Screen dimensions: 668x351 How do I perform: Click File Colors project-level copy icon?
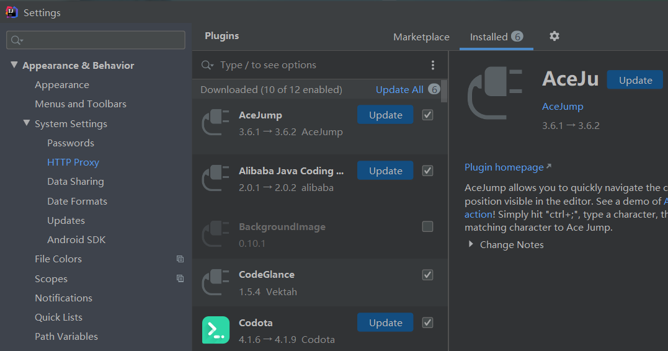pyautogui.click(x=180, y=259)
